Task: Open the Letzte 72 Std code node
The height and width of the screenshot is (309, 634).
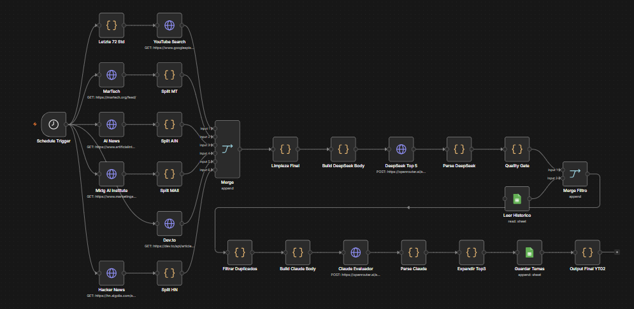Action: point(112,25)
